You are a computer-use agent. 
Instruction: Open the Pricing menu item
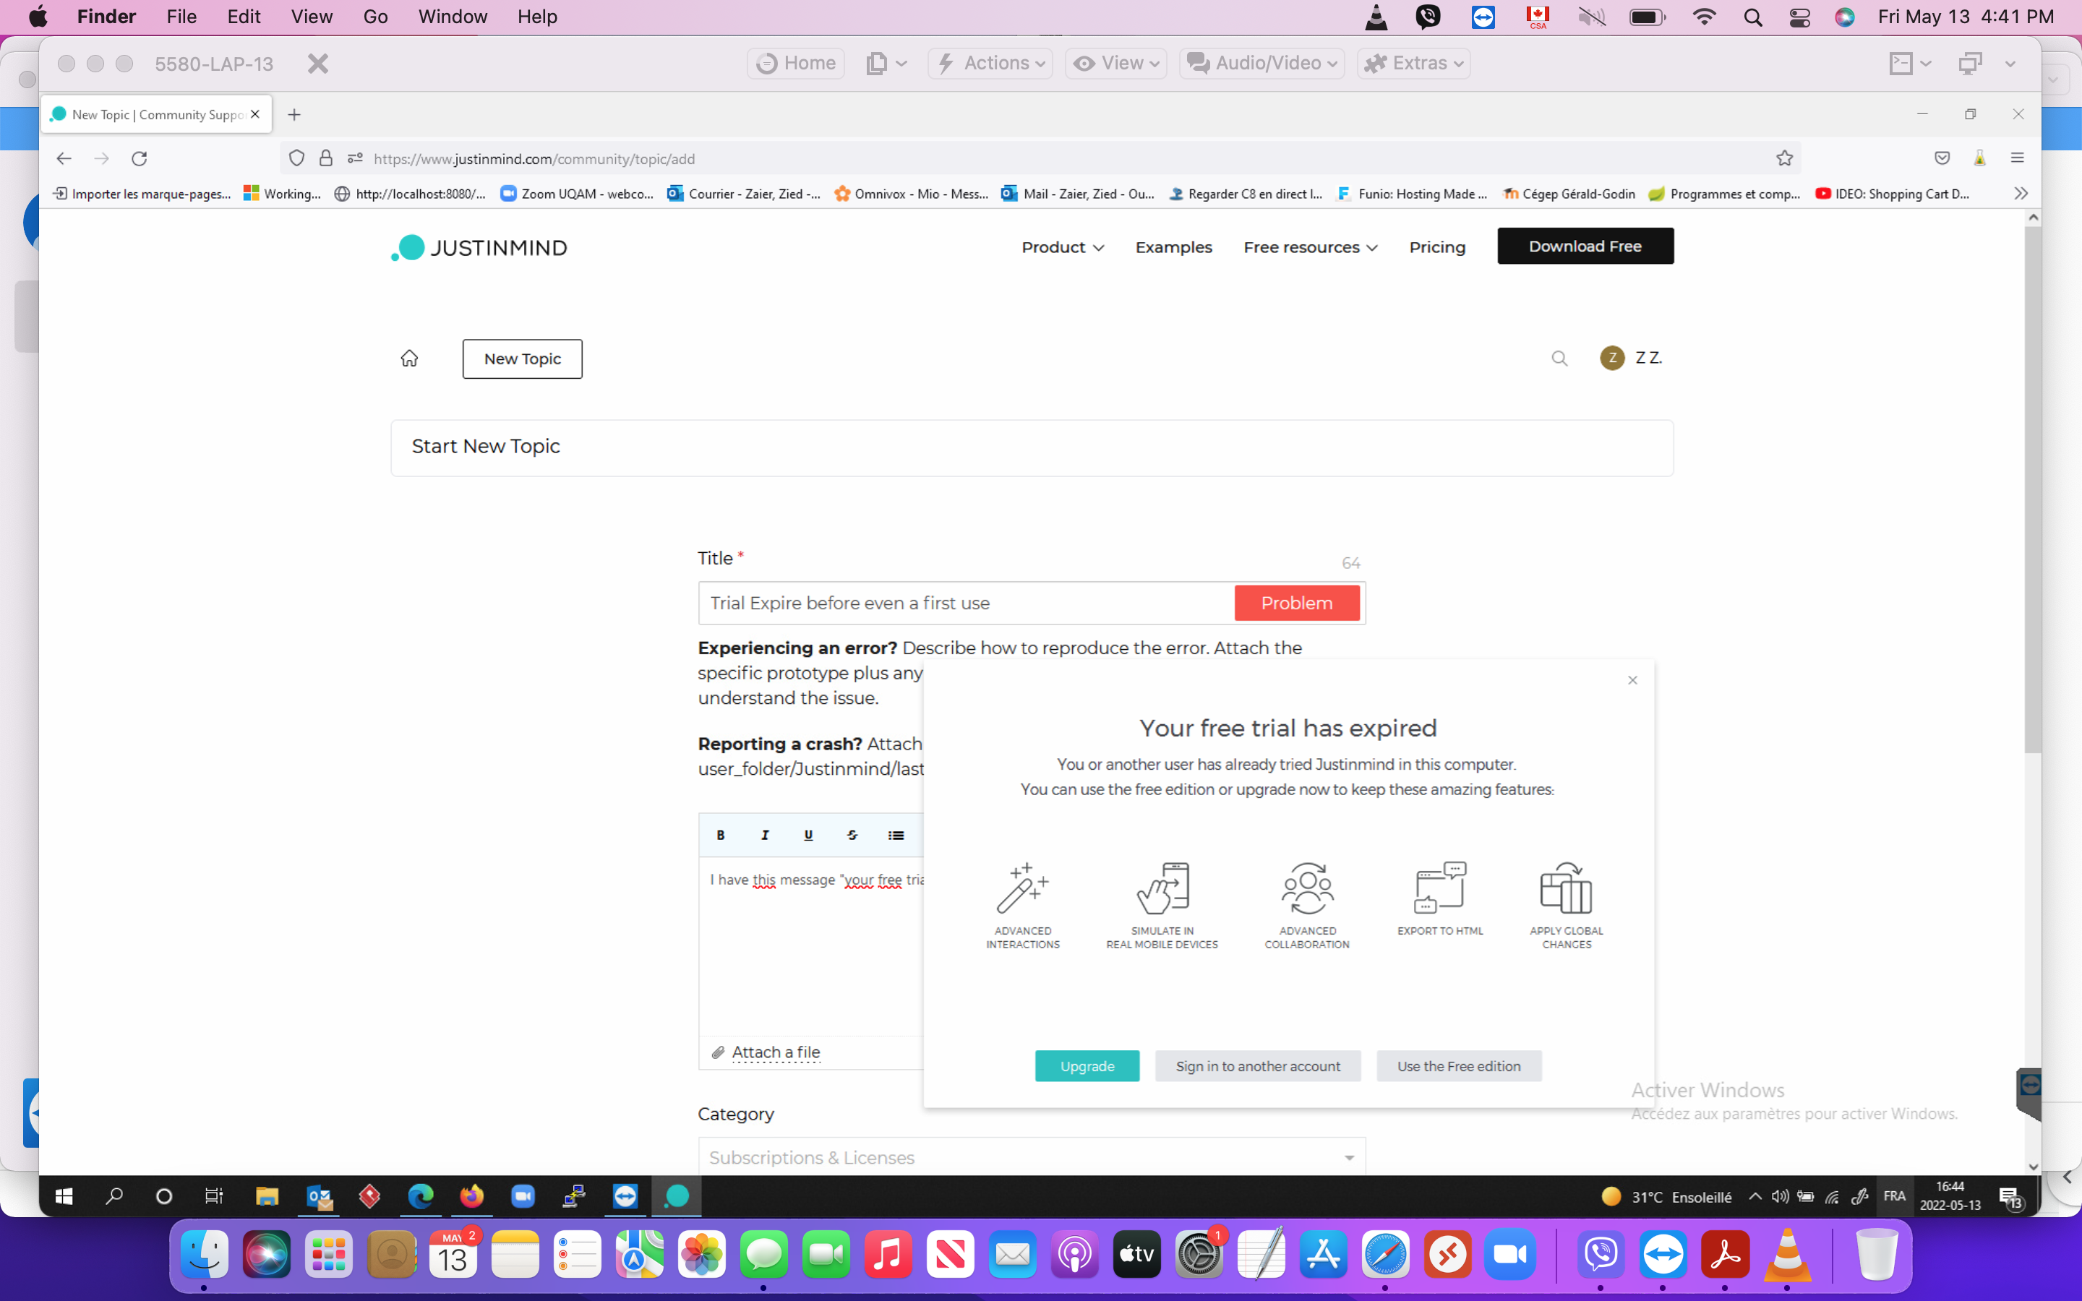point(1436,247)
